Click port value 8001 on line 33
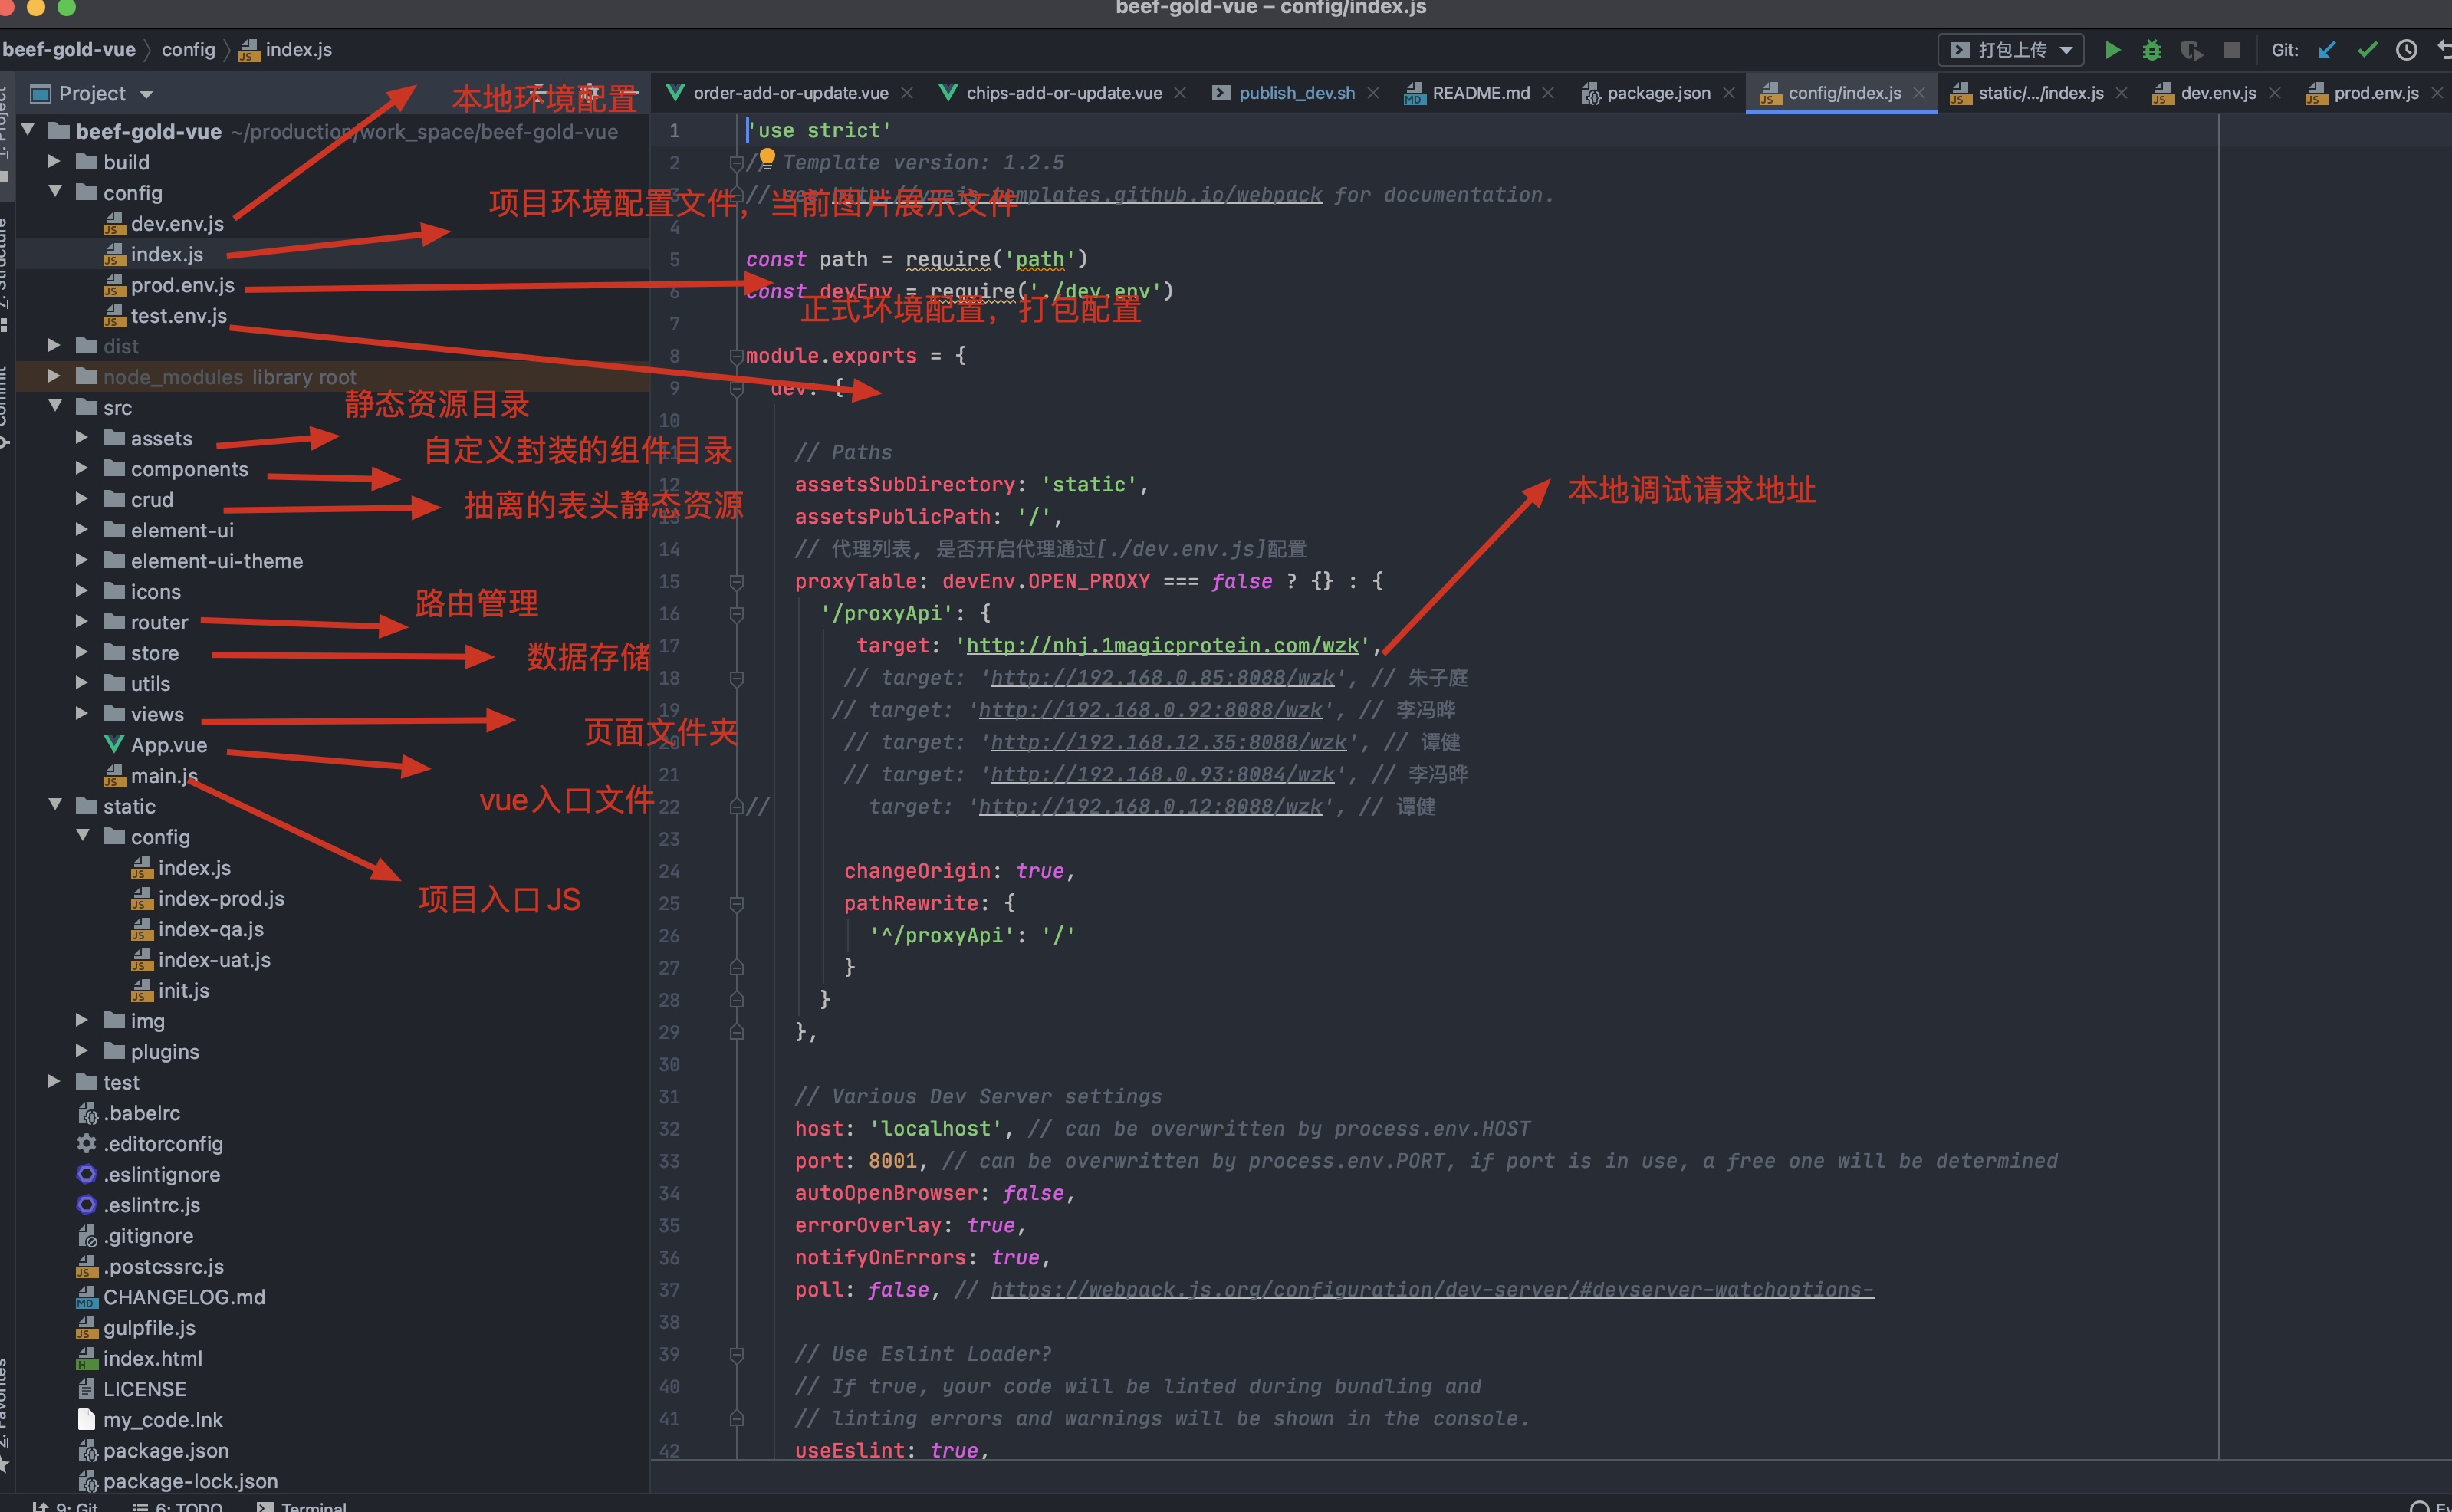This screenshot has width=2452, height=1512. (892, 1161)
